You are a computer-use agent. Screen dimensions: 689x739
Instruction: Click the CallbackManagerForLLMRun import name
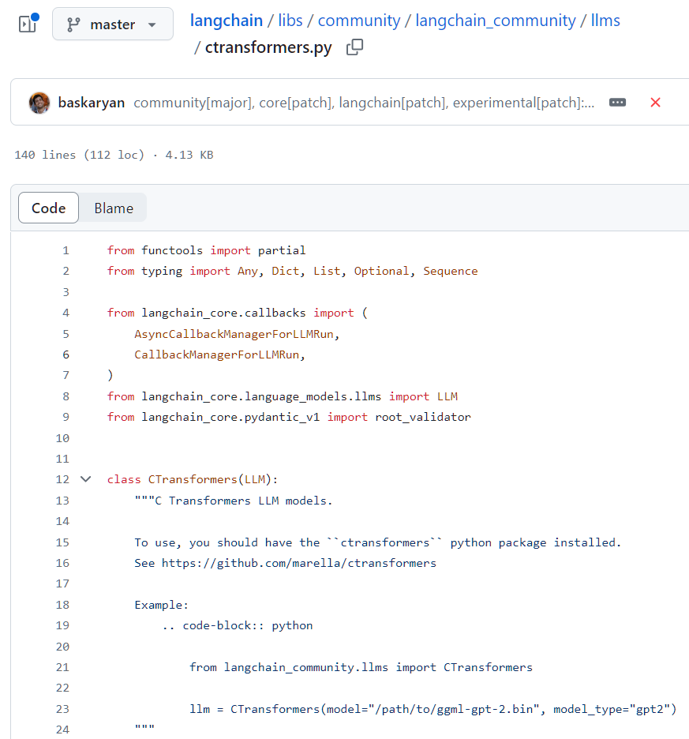(217, 354)
